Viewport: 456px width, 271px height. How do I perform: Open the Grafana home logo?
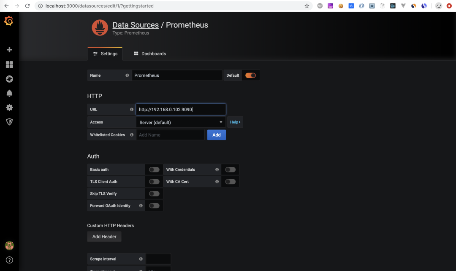[9, 21]
